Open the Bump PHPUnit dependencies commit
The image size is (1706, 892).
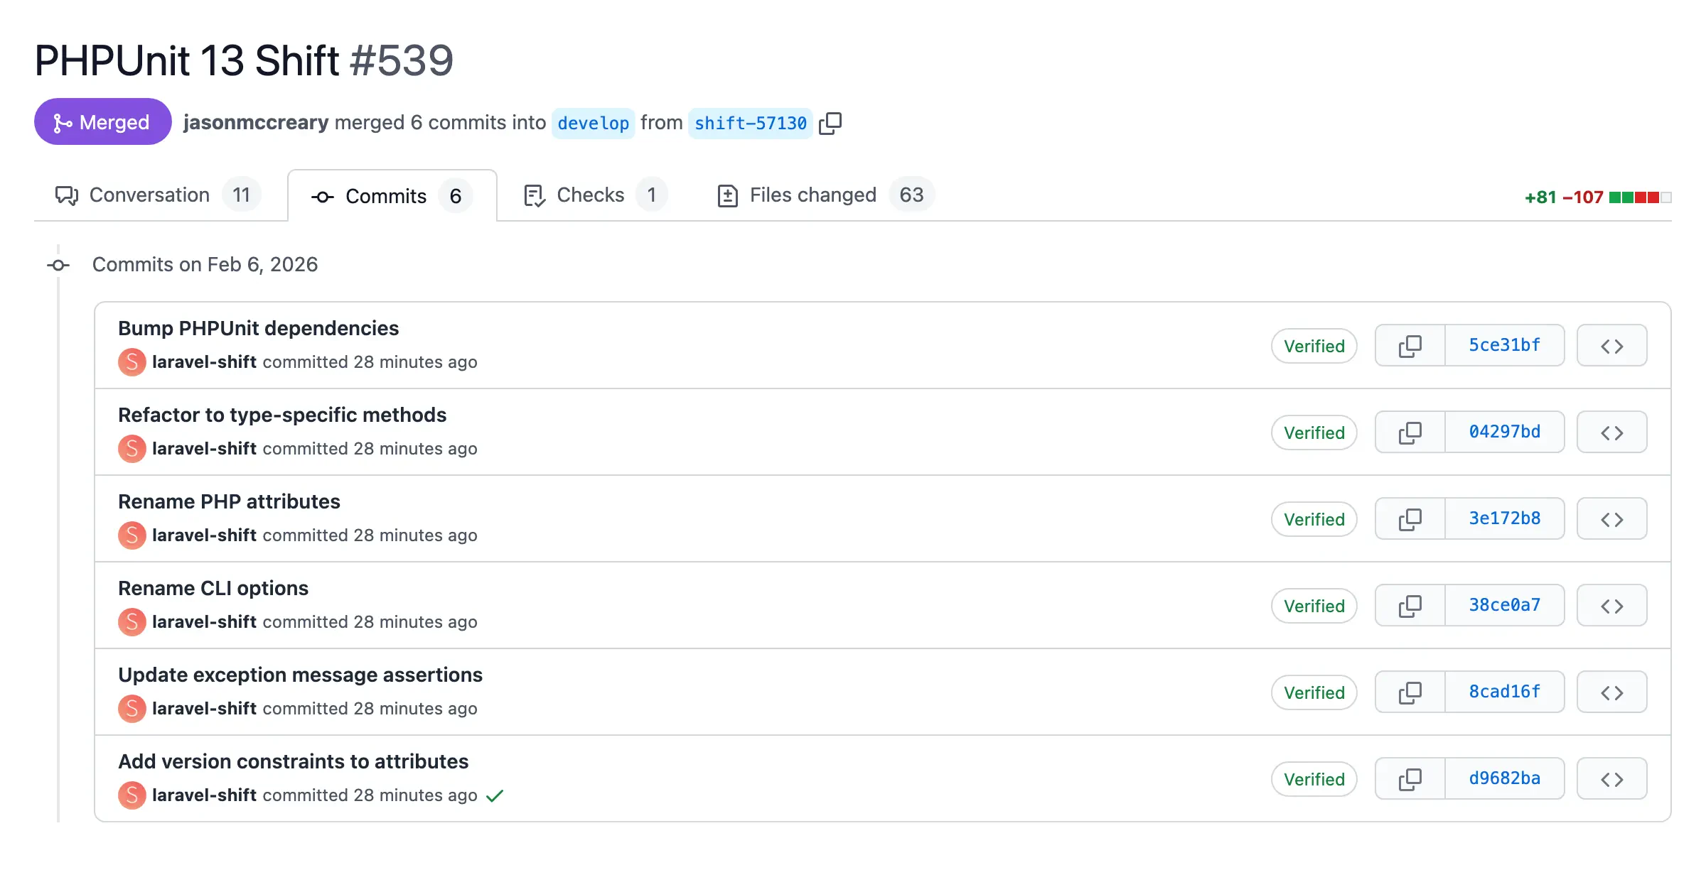pos(258,328)
